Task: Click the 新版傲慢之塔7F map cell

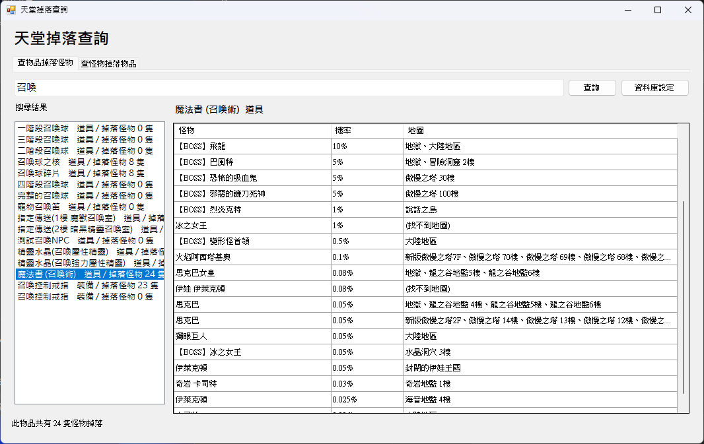Action: (x=540, y=257)
